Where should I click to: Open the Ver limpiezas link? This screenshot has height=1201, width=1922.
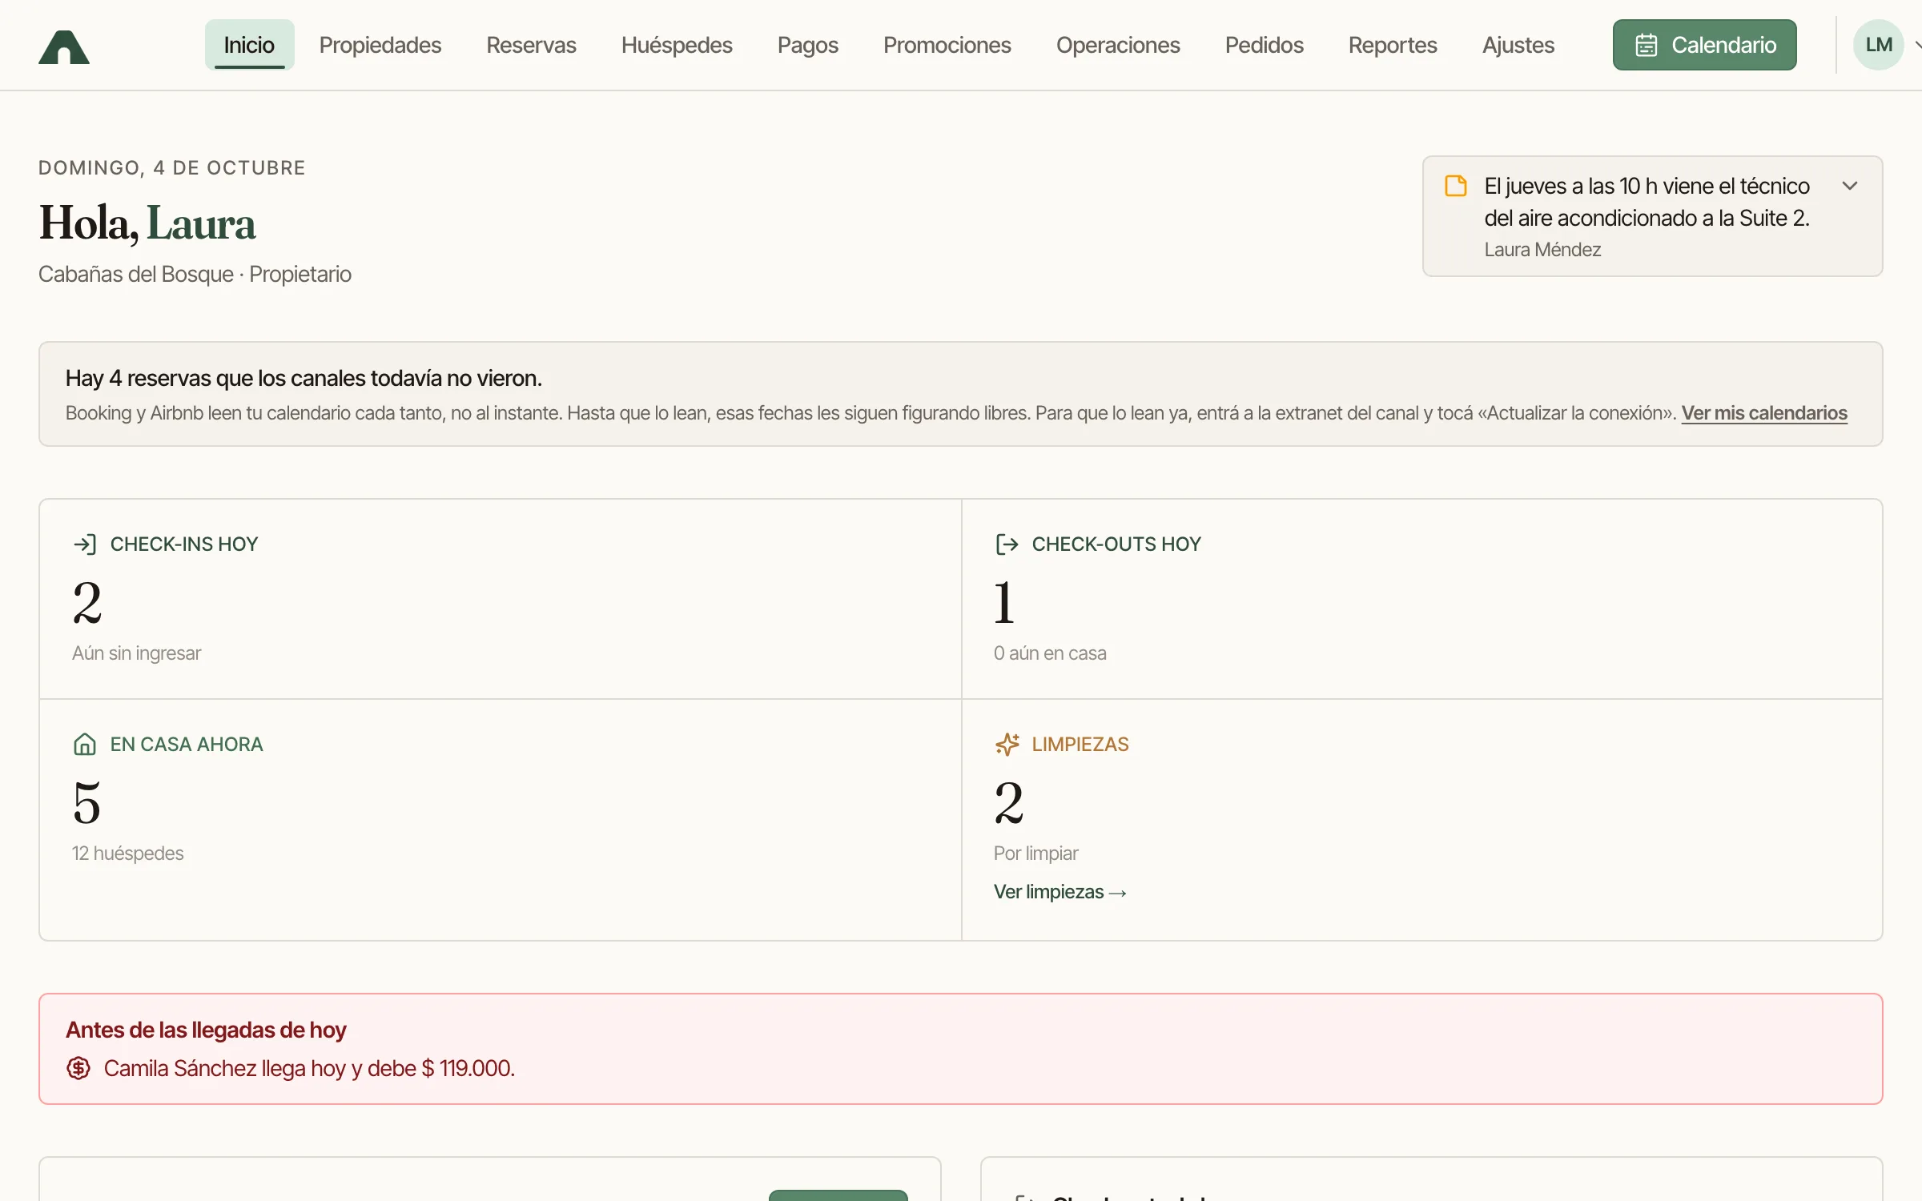[x=1060, y=892]
